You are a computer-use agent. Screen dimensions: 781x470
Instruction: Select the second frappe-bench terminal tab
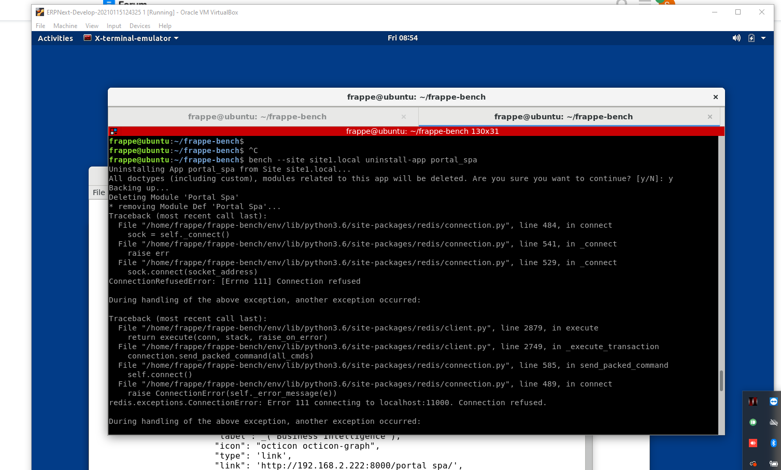coord(563,117)
